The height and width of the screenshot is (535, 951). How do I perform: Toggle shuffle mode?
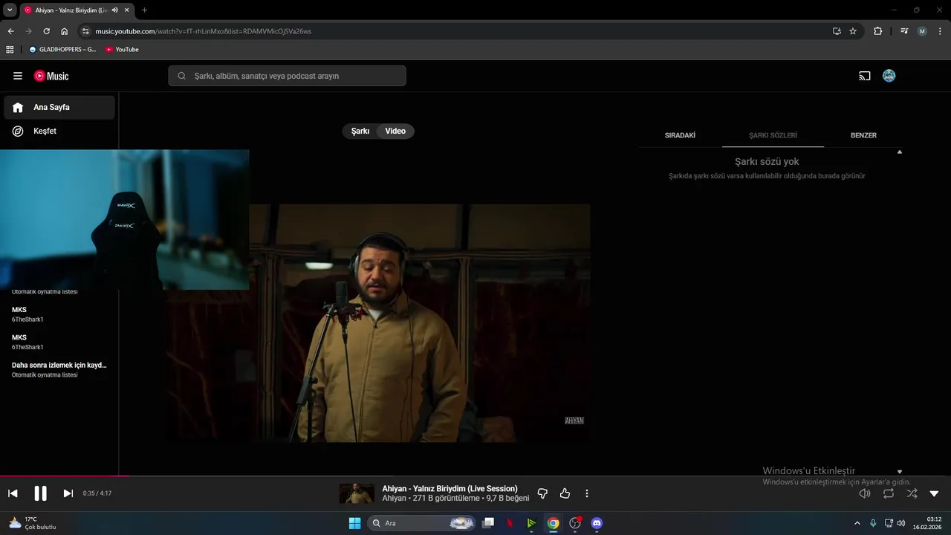click(912, 493)
